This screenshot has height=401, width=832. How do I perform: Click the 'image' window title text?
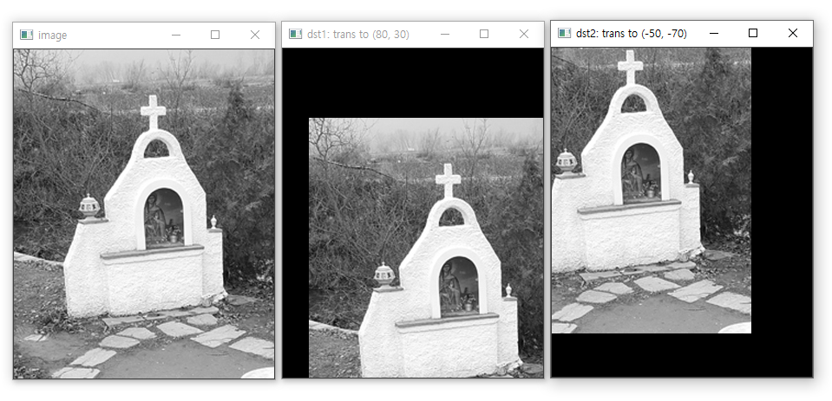point(53,36)
